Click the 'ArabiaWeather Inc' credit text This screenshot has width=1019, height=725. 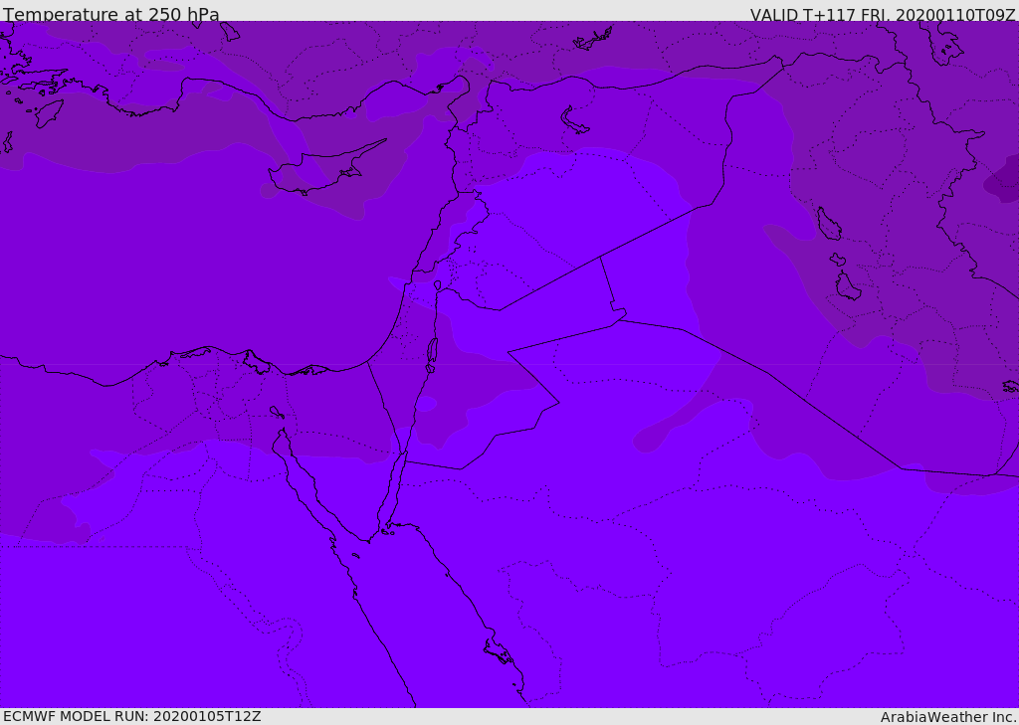pos(948,717)
